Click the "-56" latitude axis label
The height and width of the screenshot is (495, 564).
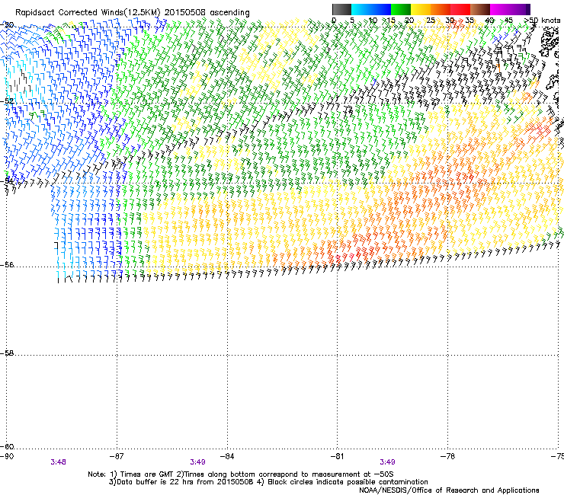click(x=7, y=264)
